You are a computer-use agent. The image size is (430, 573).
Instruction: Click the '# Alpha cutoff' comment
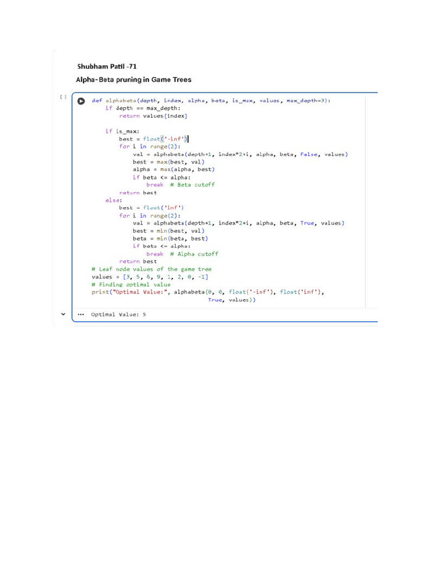pos(194,254)
